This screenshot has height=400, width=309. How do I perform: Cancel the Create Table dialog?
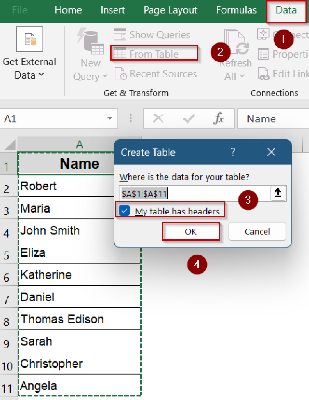257,231
